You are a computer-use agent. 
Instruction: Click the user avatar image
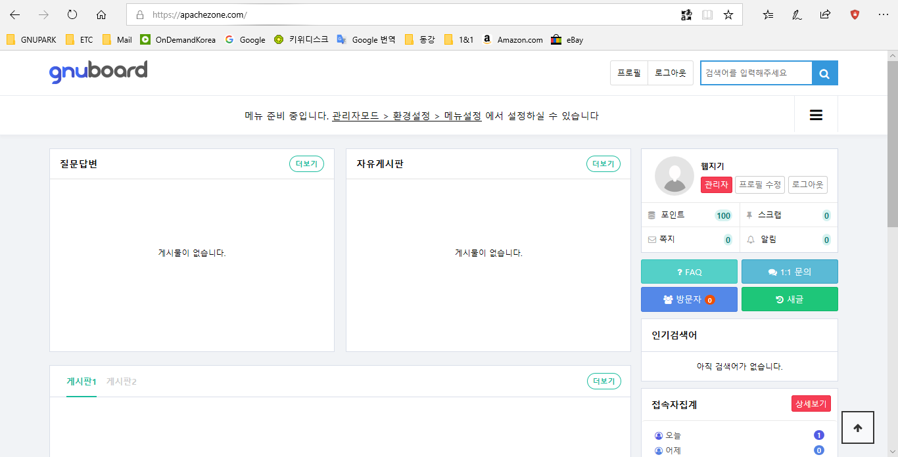(x=674, y=176)
